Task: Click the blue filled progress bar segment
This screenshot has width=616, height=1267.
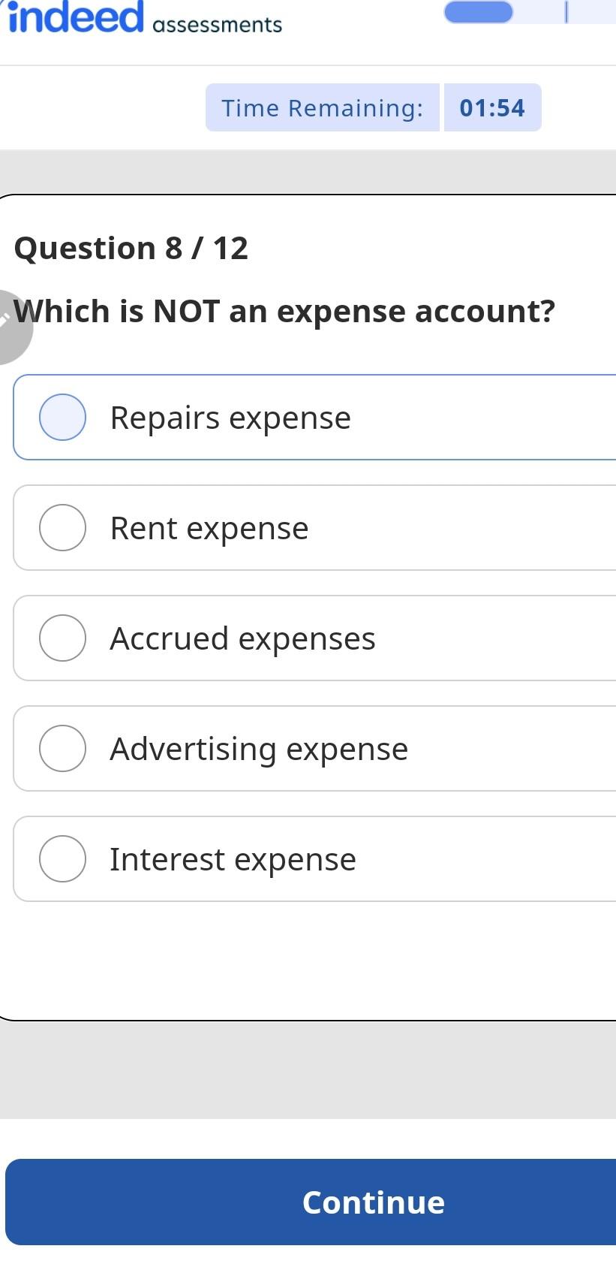Action: (x=478, y=12)
